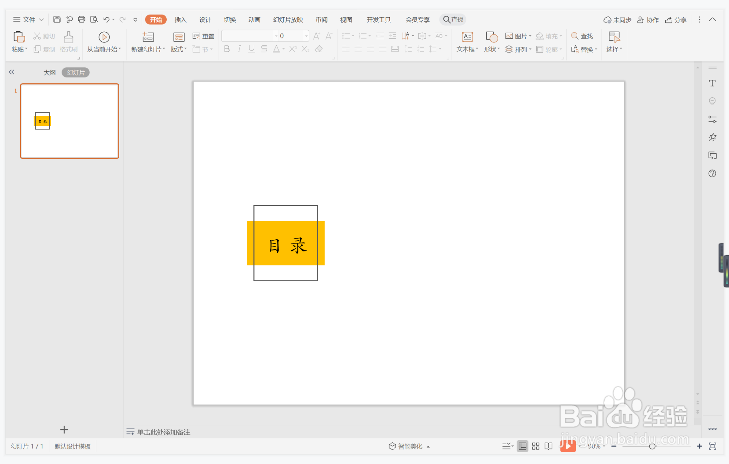Click the search box in the tab bar

pyautogui.click(x=453, y=19)
